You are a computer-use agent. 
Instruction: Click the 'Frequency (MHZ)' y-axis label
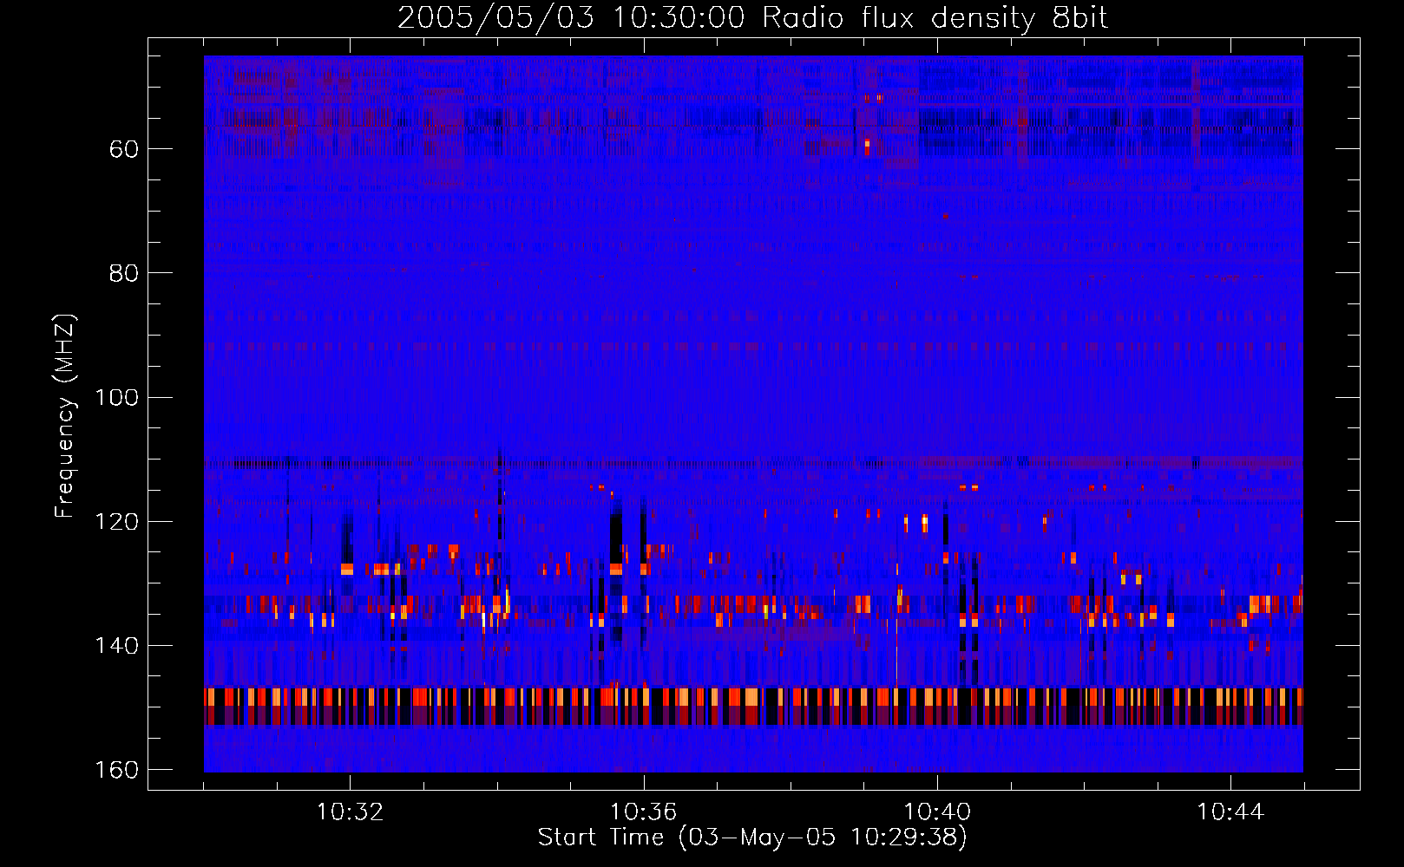click(x=66, y=416)
